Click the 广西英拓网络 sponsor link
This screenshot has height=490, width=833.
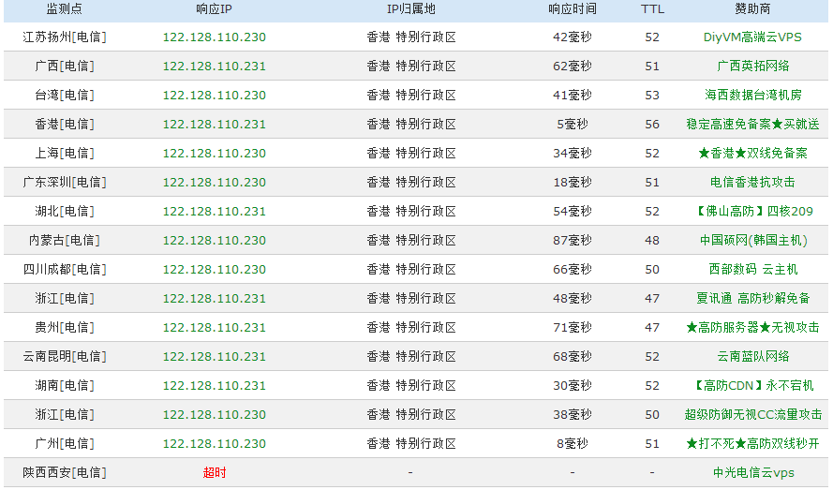click(752, 67)
